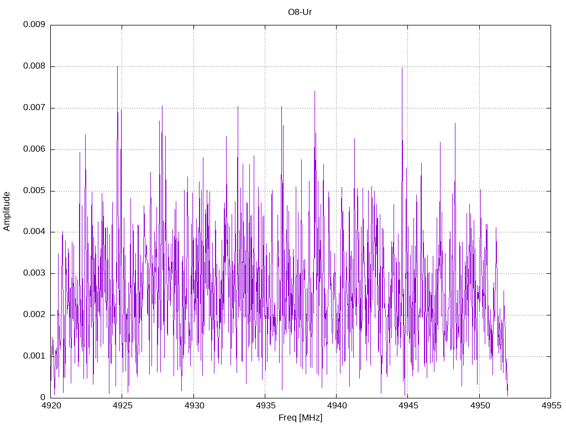The image size is (566, 425).
Task: Click the Amplitude y-axis label
Action: [7, 211]
